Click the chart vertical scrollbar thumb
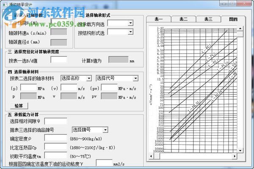 (x=240, y=34)
